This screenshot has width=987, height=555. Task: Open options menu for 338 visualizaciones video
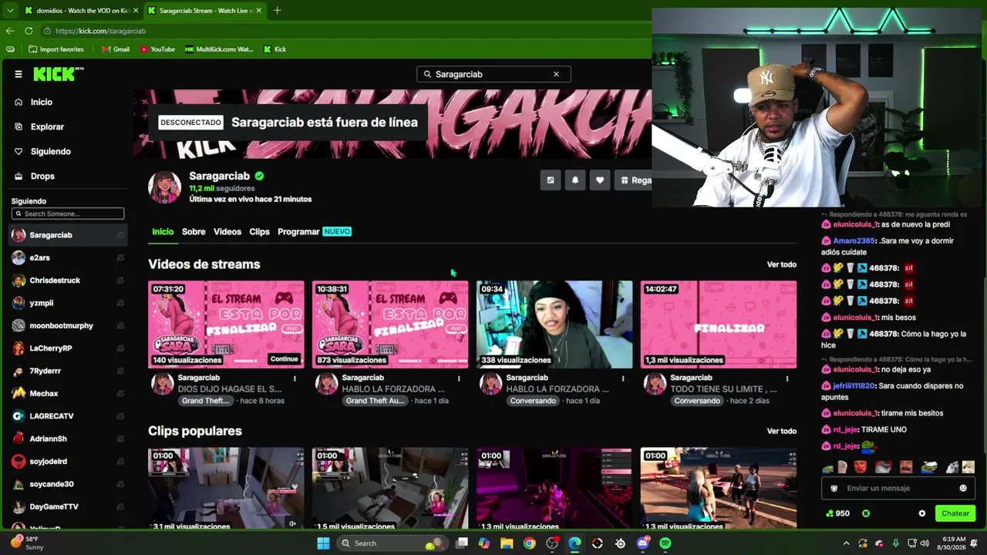coord(623,378)
